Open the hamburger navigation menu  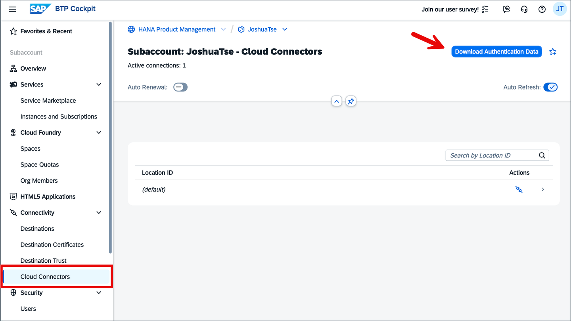pyautogui.click(x=13, y=9)
